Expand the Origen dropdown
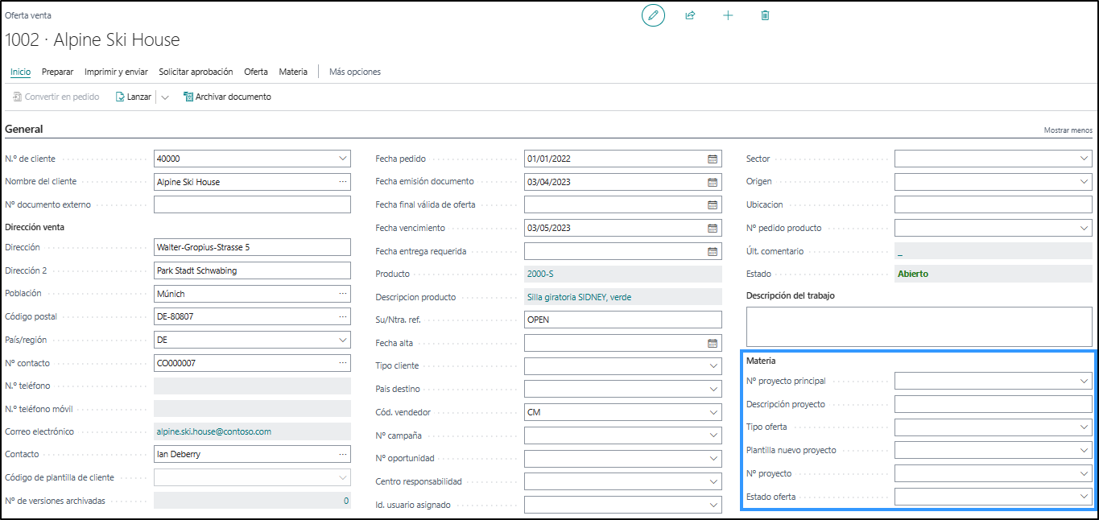 [x=1084, y=182]
